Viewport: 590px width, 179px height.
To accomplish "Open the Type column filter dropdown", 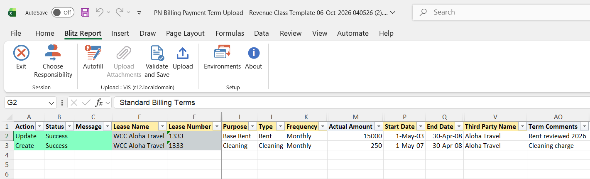I will point(280,126).
